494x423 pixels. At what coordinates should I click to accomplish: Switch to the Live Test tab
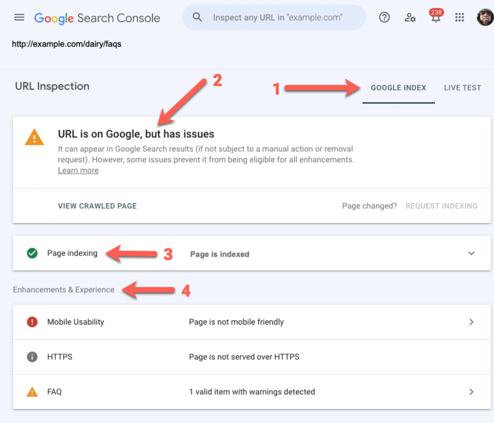(x=463, y=88)
